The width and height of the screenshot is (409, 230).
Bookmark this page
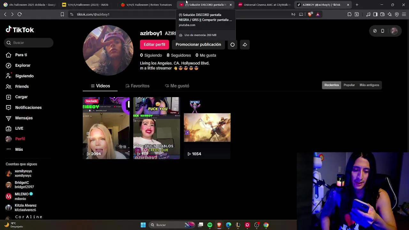[62, 14]
